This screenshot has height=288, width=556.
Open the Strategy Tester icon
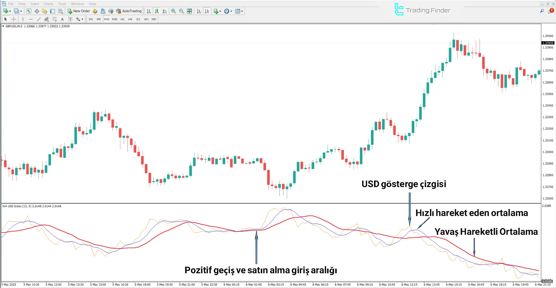click(x=60, y=11)
